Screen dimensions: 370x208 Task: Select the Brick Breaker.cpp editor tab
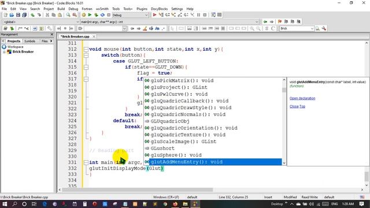[75, 36]
